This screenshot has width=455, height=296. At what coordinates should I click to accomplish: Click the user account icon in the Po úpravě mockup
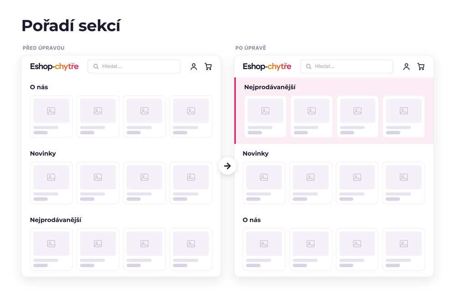[406, 66]
